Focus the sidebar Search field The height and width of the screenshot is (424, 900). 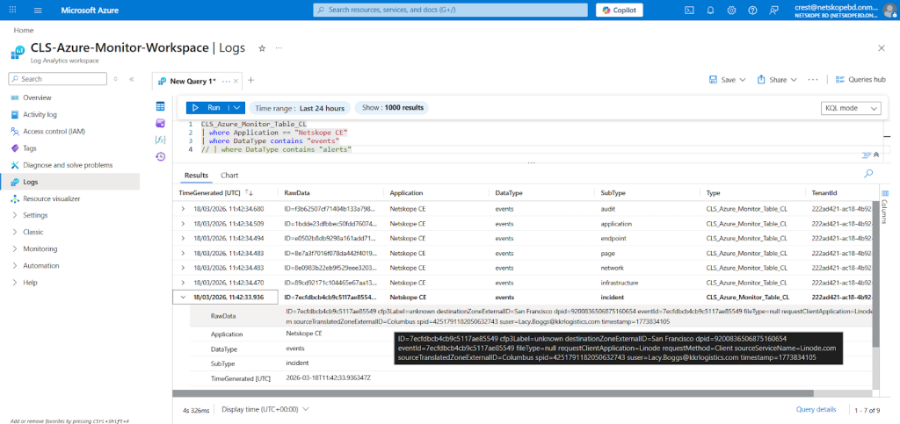(57, 79)
